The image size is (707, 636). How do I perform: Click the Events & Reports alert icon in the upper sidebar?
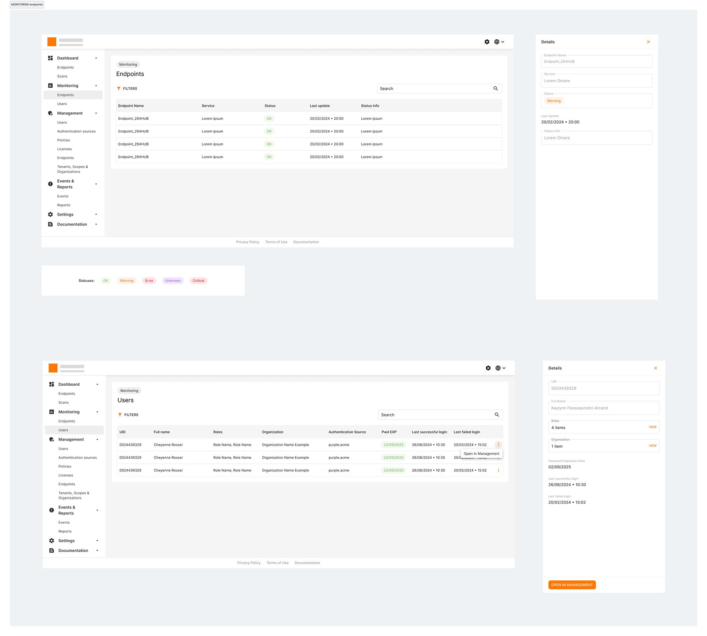50,184
